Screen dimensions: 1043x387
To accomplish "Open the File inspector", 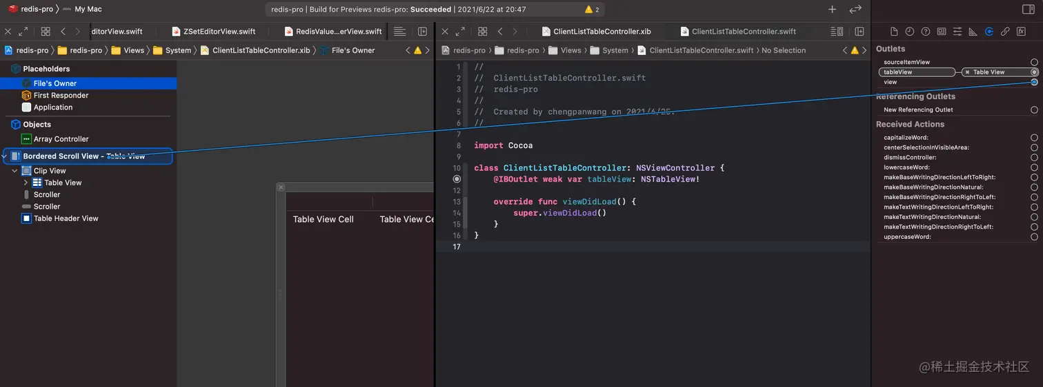I will point(894,32).
